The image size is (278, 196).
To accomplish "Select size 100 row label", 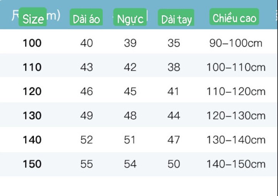I will point(32,43).
